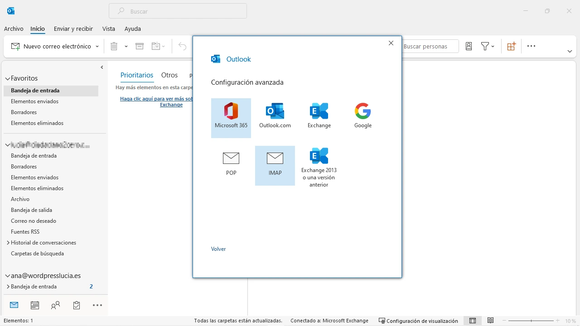Click the archive box icon
Image resolution: width=580 pixels, height=326 pixels.
click(140, 46)
